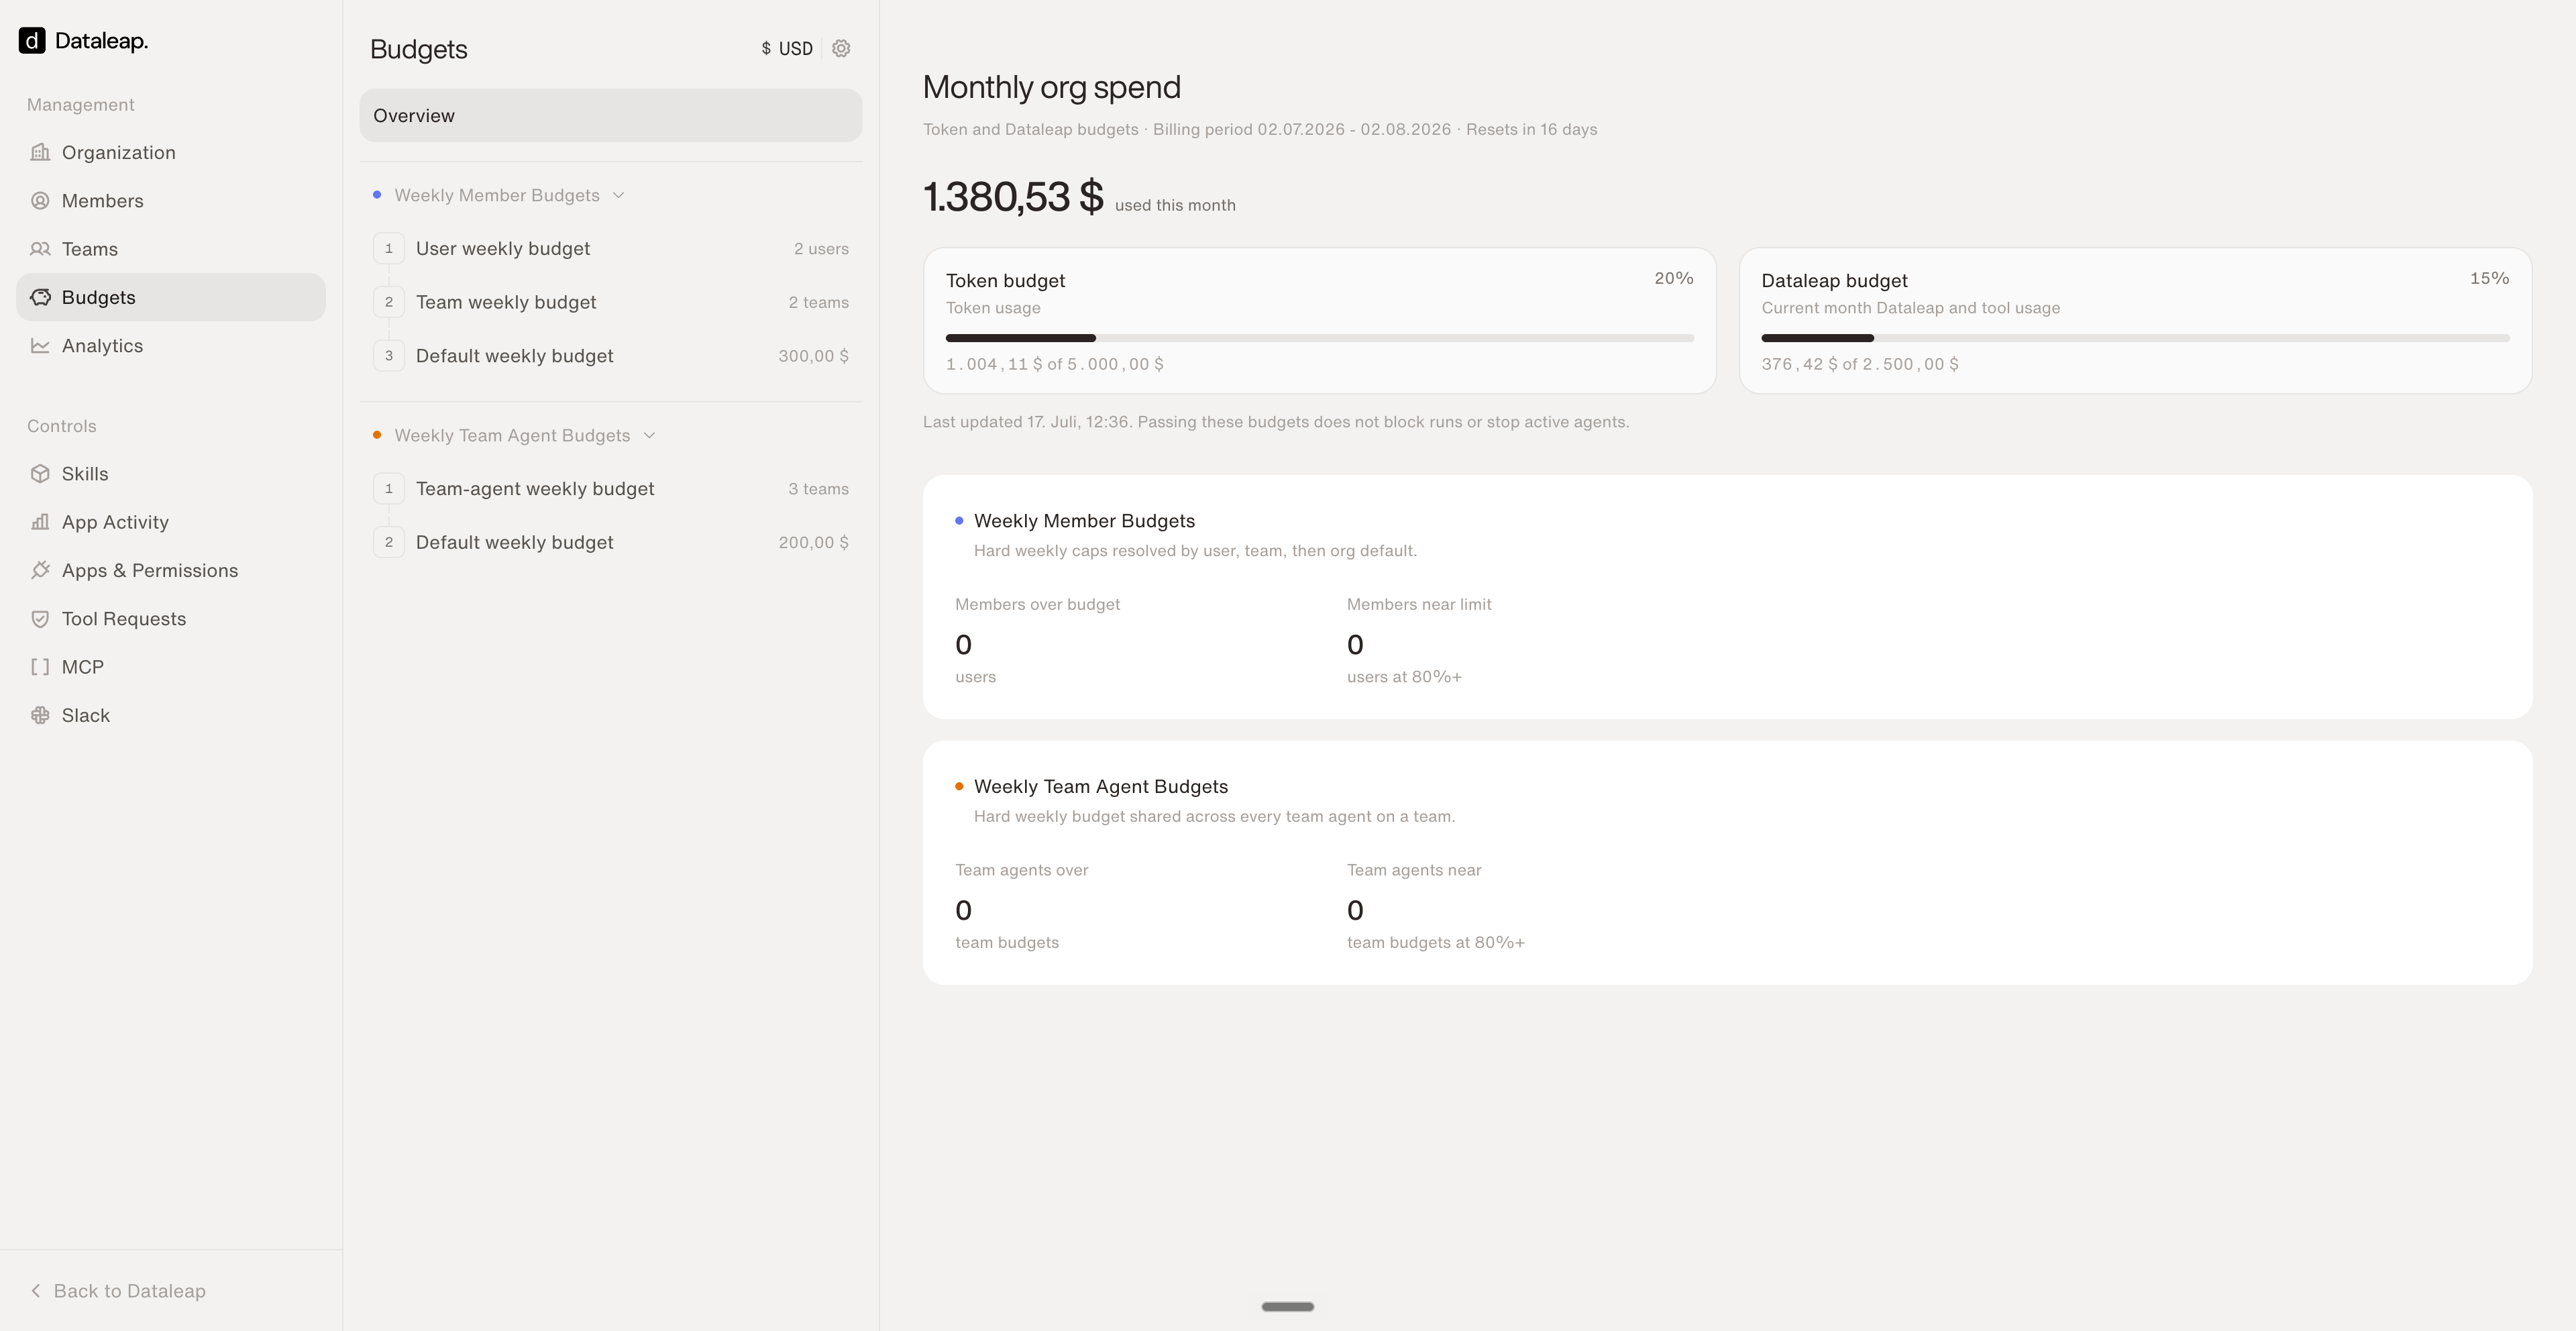Viewport: 2576px width, 1331px height.
Task: Click the bottom drag handle bar
Action: [1288, 1306]
